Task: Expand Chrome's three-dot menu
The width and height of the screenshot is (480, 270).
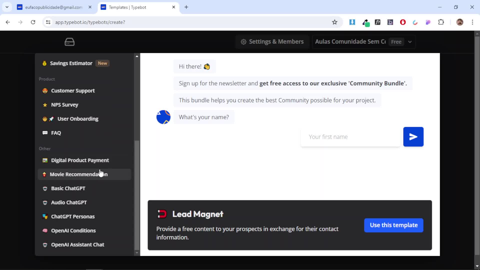Action: point(472,22)
